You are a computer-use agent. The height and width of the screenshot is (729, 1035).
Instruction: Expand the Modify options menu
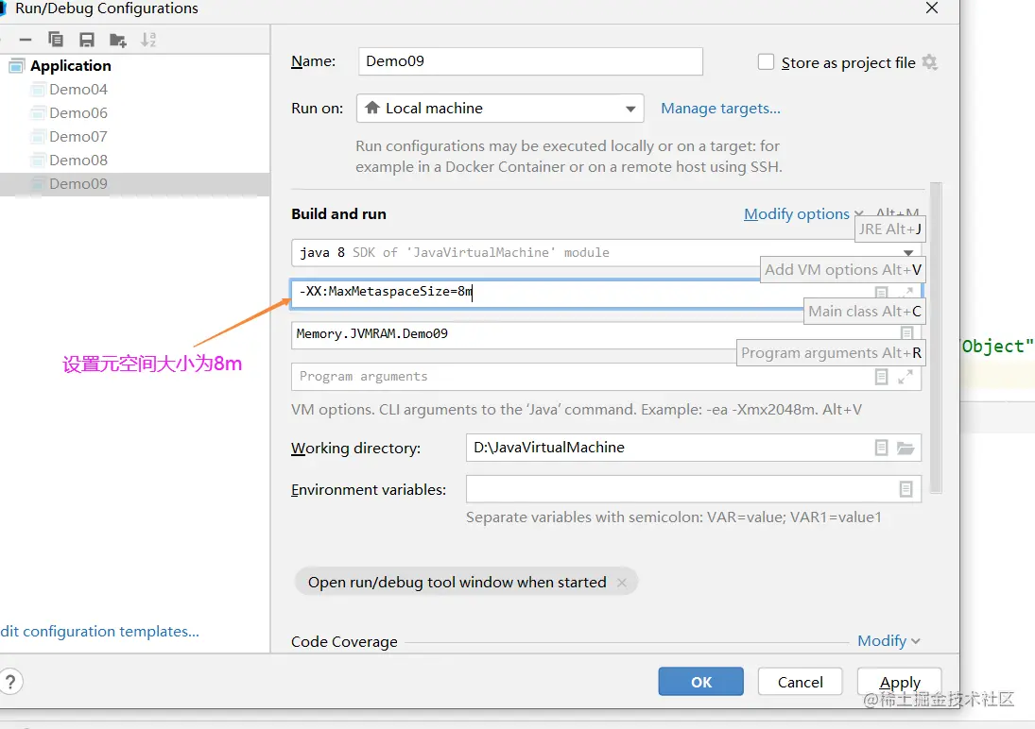tap(803, 213)
